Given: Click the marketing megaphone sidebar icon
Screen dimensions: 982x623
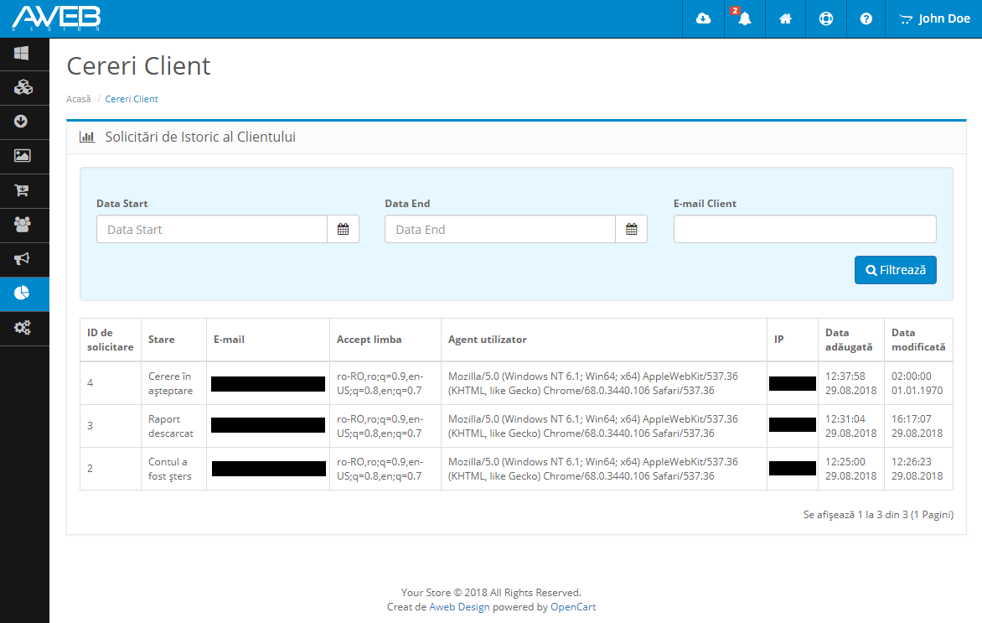Looking at the screenshot, I should click(x=23, y=259).
